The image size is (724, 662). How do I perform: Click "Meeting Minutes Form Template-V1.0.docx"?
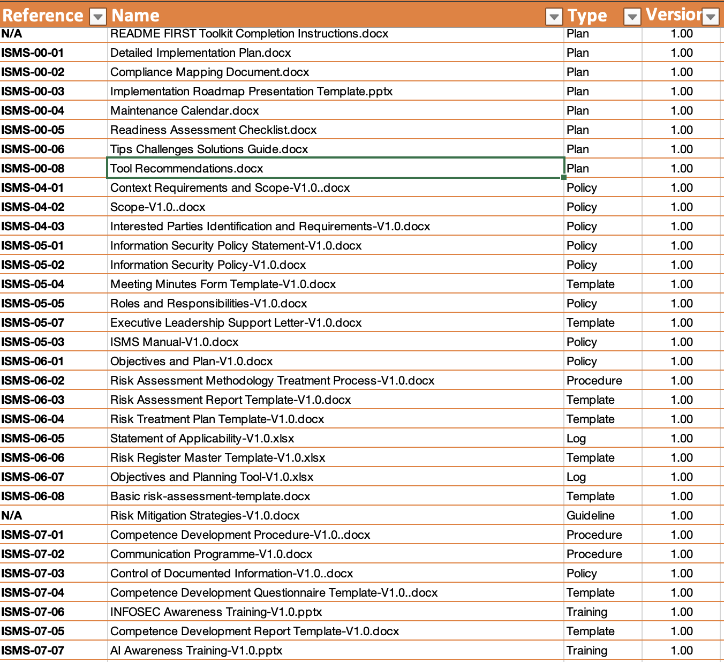(336, 284)
